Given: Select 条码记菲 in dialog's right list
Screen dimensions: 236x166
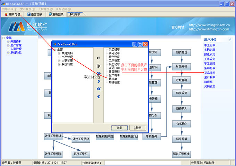Looking at the screenshot, I should (114, 53).
